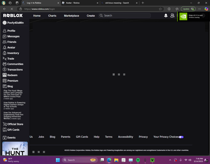Open the Avatar editor link
Viewport: 210px width, 164px height.
[x=9, y=47]
